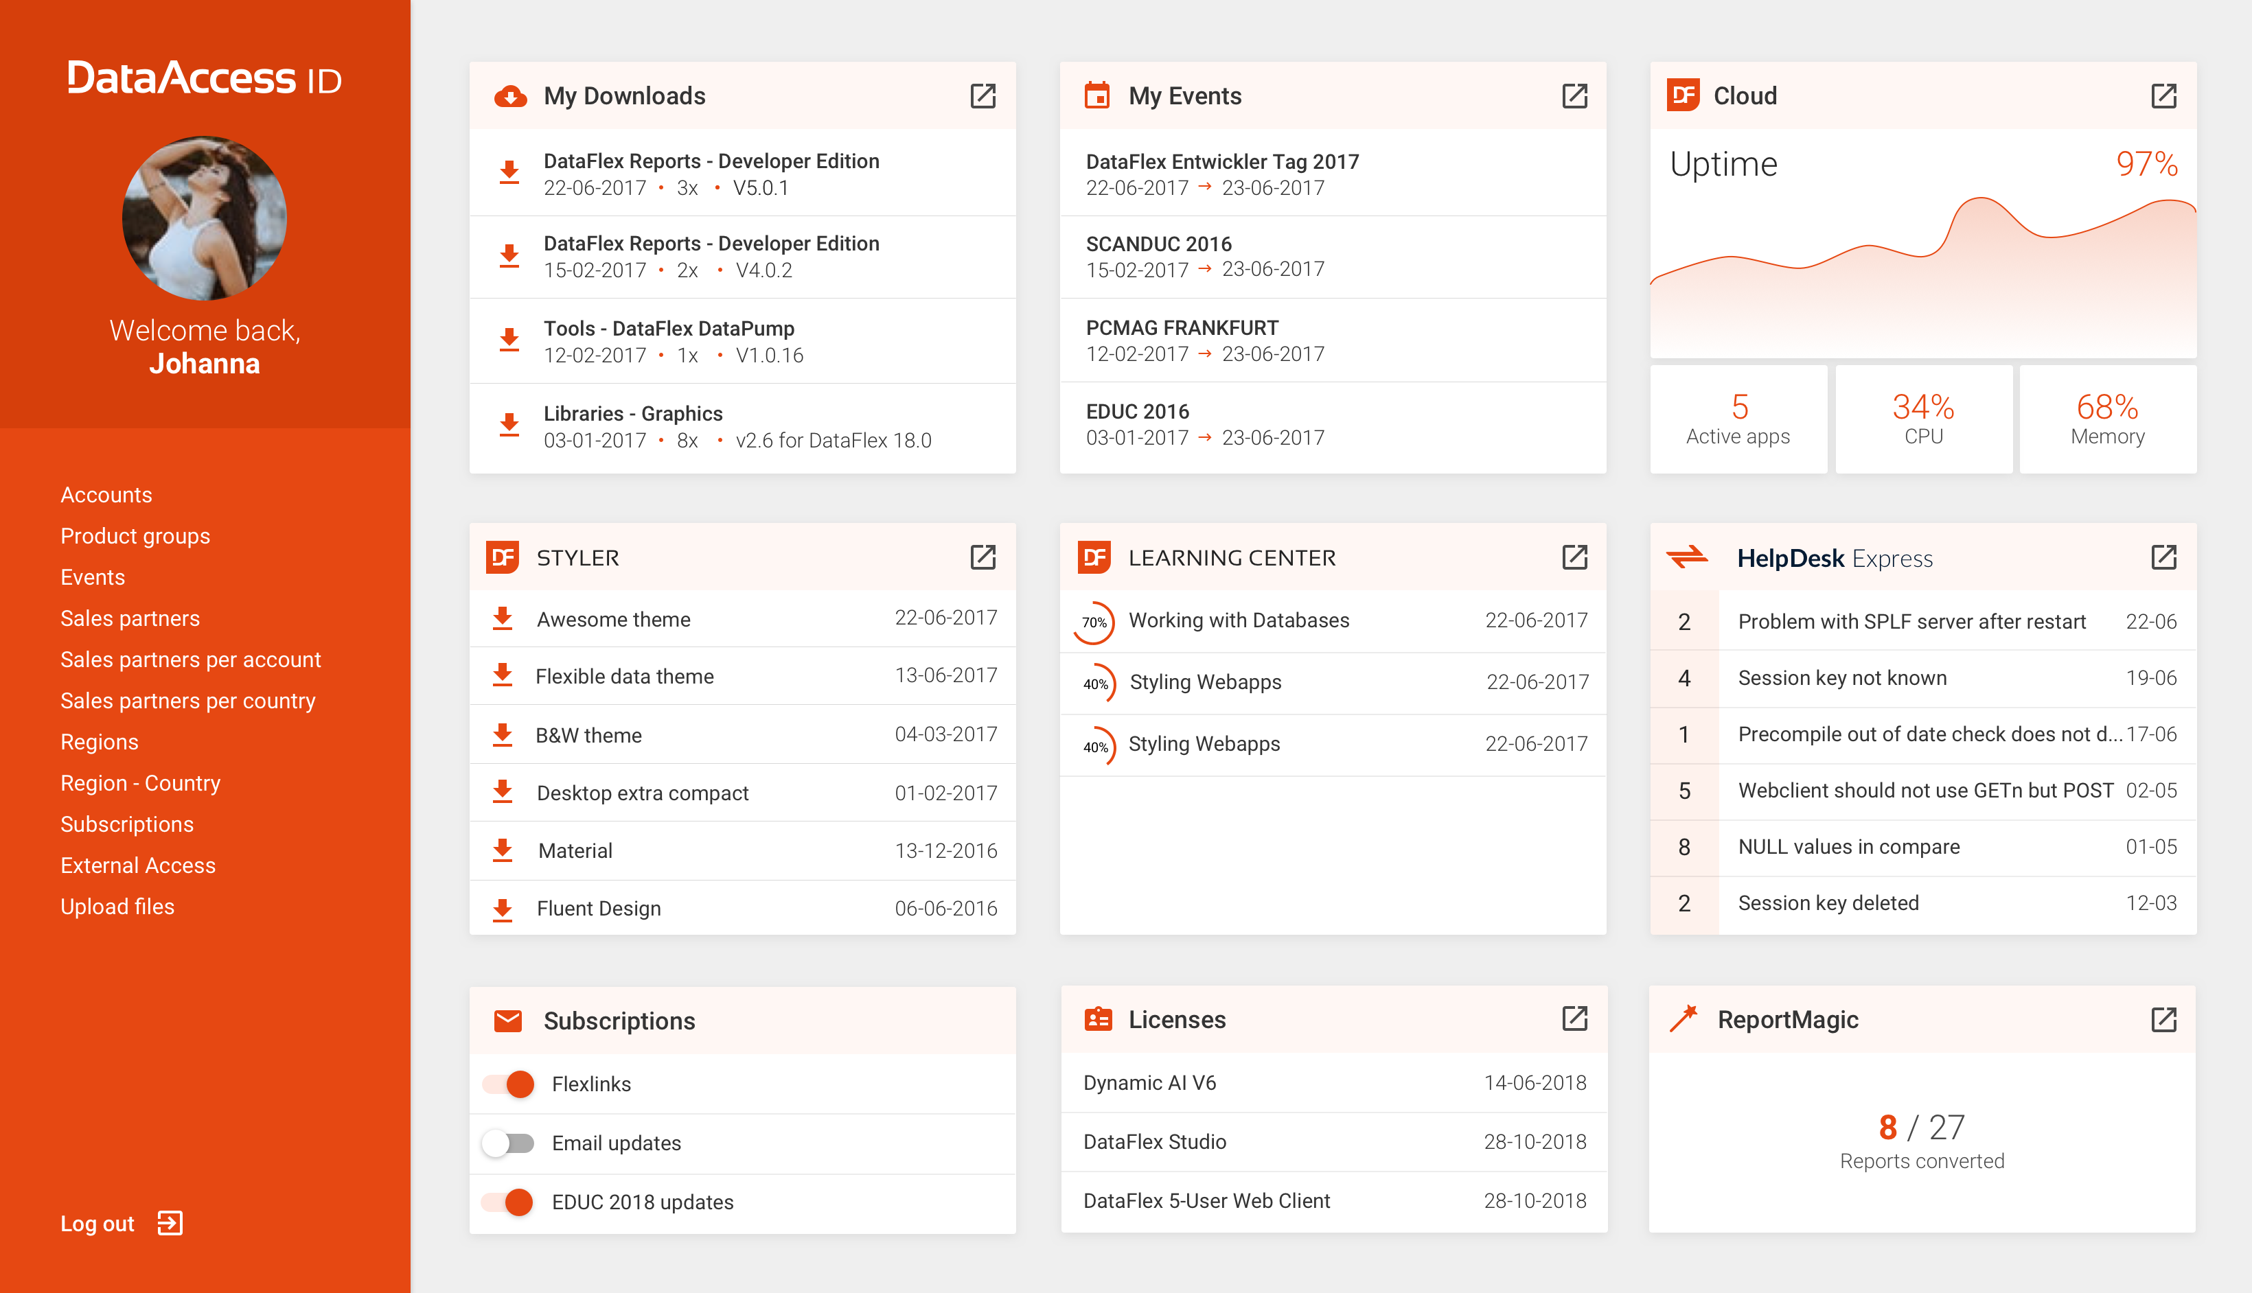Screen dimensions: 2252x1293
Task: Open STYLER panel external link icon
Action: [983, 557]
